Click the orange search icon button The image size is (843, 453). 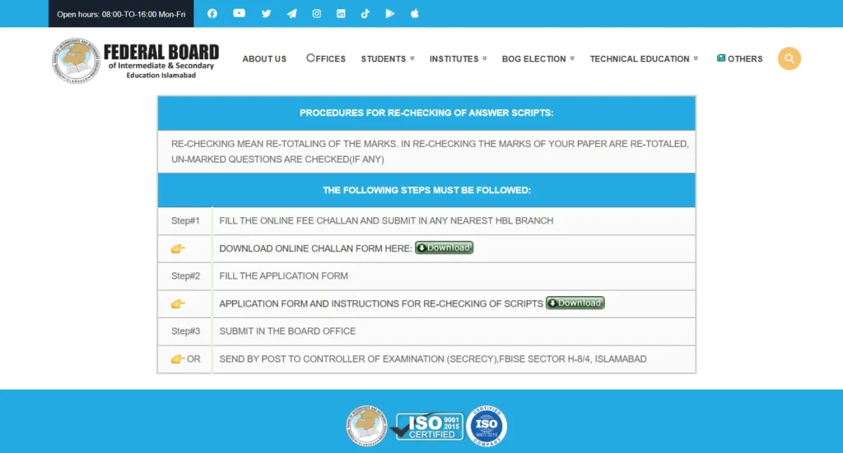789,58
